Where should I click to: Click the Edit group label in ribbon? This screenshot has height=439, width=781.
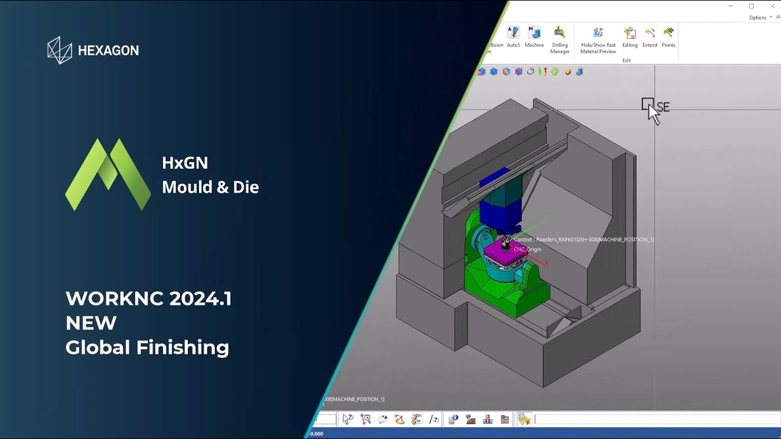627,60
